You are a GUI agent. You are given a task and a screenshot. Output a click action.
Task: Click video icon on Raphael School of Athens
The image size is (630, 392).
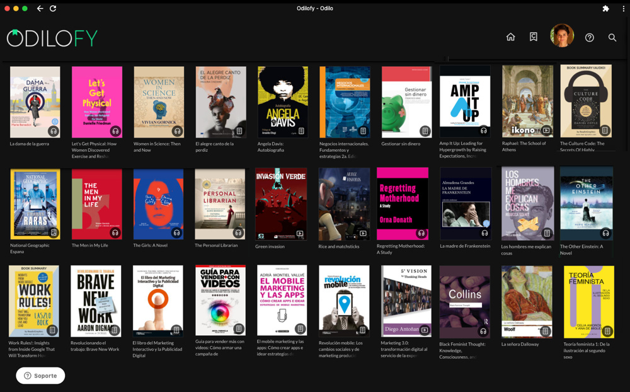tap(546, 130)
